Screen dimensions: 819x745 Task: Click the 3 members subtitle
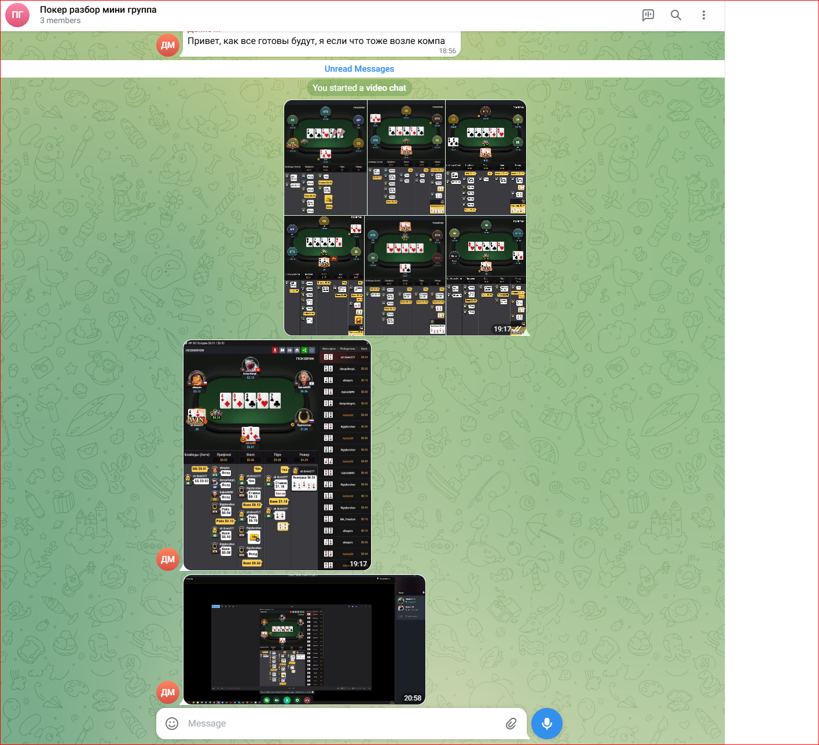coord(60,20)
